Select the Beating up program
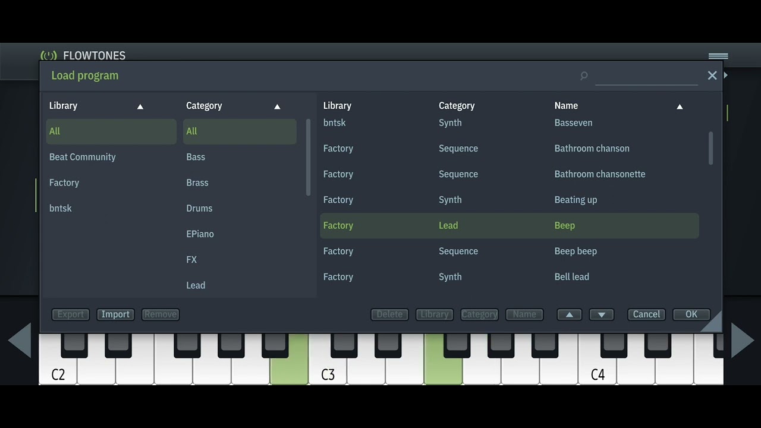 [510, 200]
